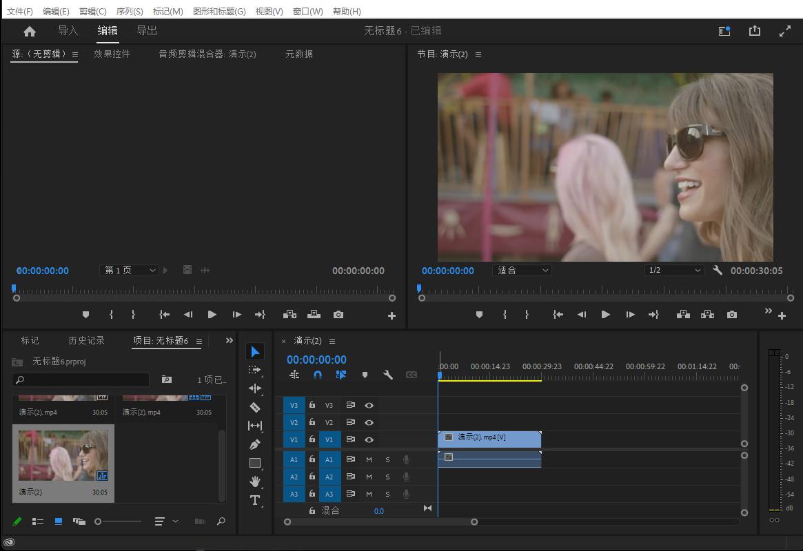Expand the hidden panel tabs chevron
The image size is (803, 551).
(230, 340)
